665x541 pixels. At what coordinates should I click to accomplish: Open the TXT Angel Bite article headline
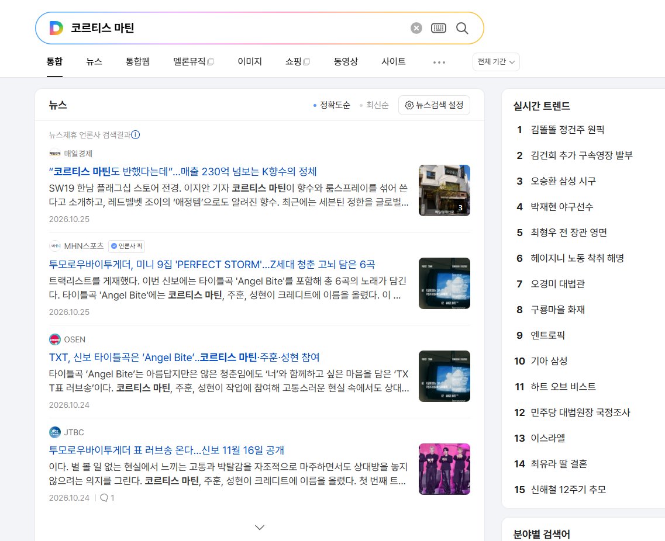(184, 357)
